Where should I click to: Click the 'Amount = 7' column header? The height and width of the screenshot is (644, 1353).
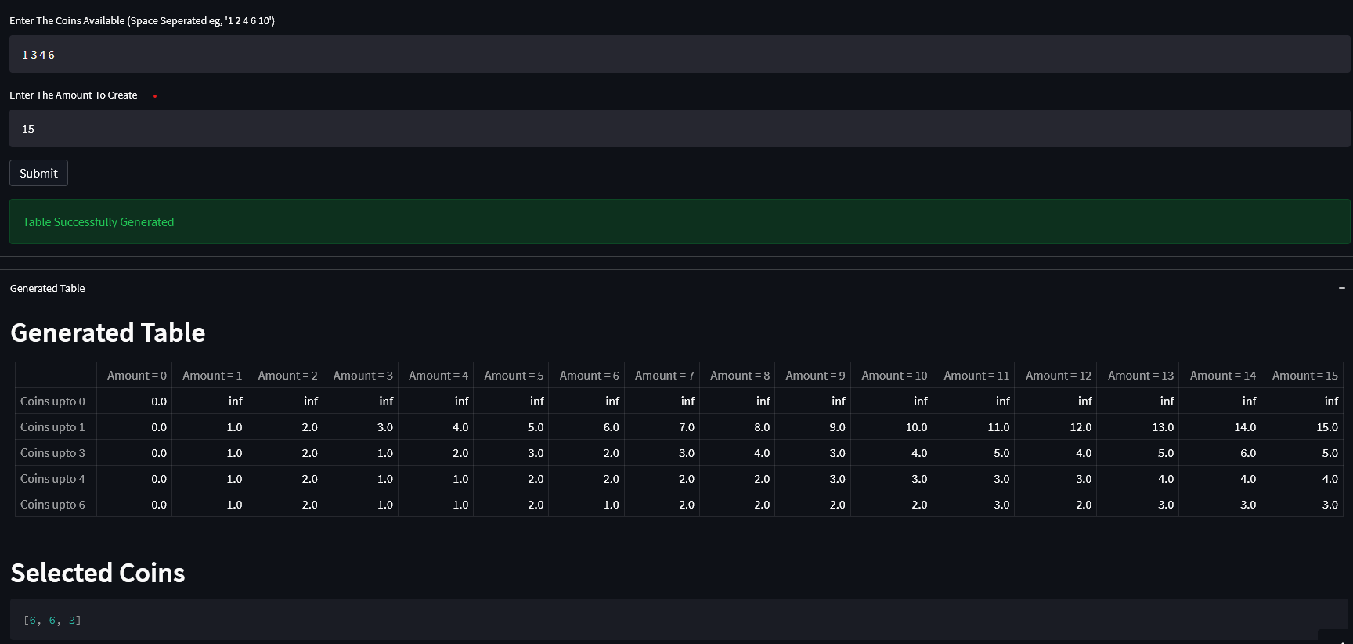click(x=662, y=376)
